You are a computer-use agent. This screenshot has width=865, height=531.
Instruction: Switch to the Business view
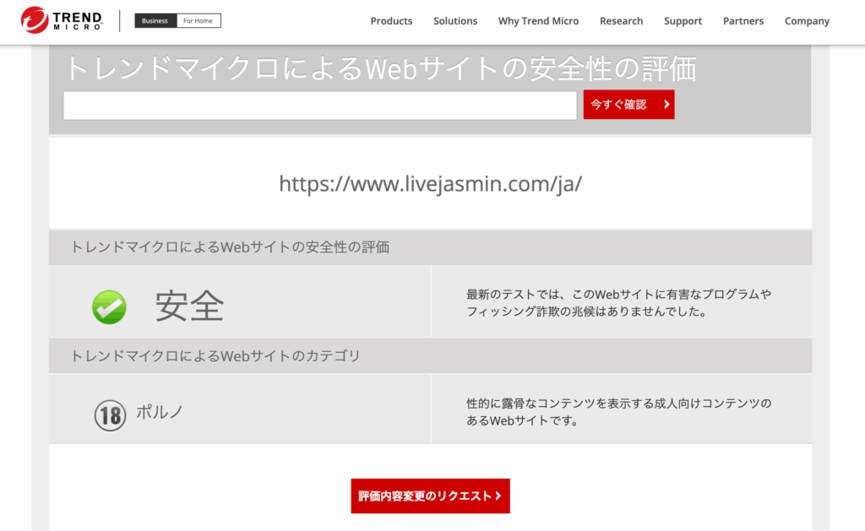(x=155, y=20)
